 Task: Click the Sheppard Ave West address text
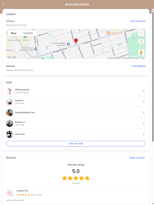(x=16, y=25)
